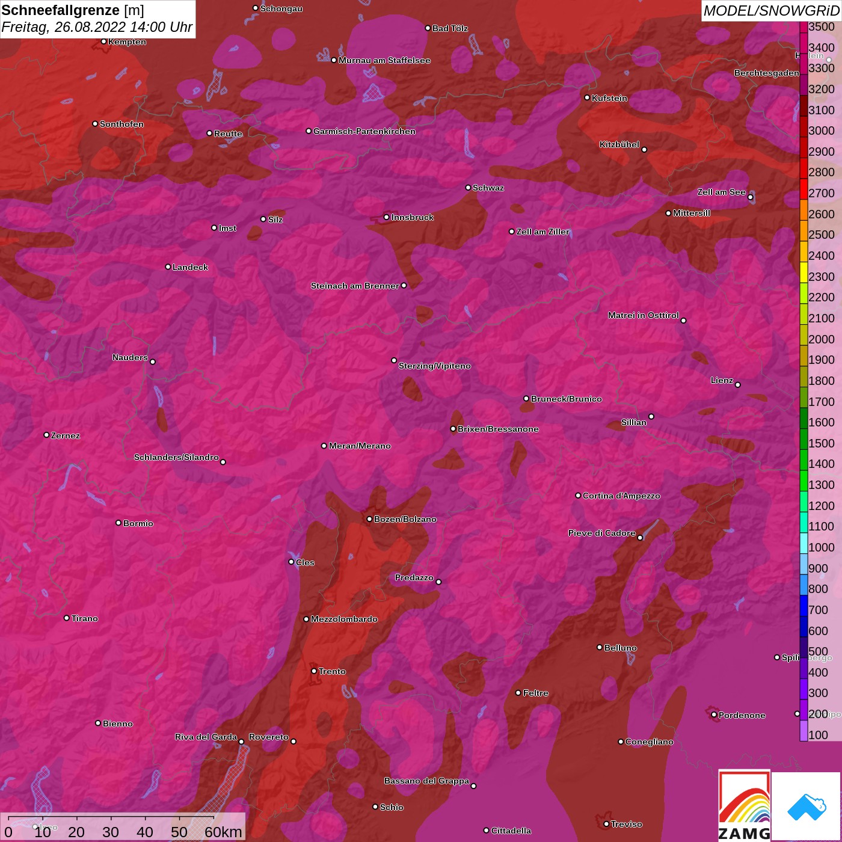Click the Kempten marker dot
The height and width of the screenshot is (842, 842).
point(103,41)
